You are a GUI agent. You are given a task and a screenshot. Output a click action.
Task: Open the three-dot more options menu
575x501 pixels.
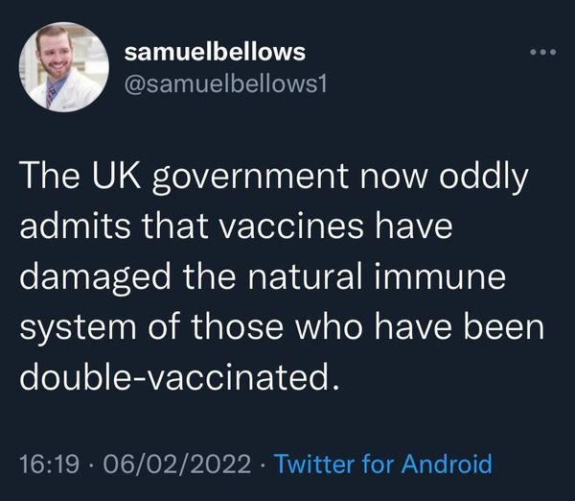coord(543,53)
